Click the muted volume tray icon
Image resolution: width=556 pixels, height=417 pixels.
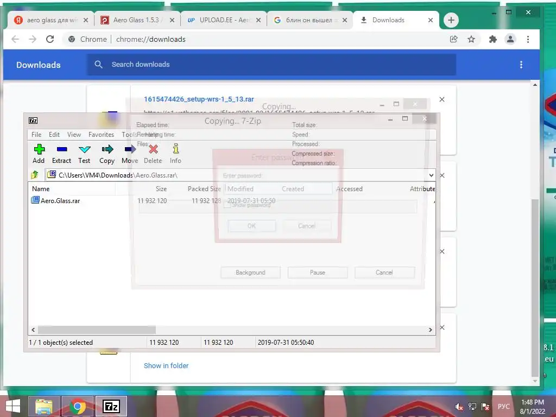459,407
